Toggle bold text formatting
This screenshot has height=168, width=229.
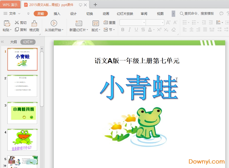(123, 30)
